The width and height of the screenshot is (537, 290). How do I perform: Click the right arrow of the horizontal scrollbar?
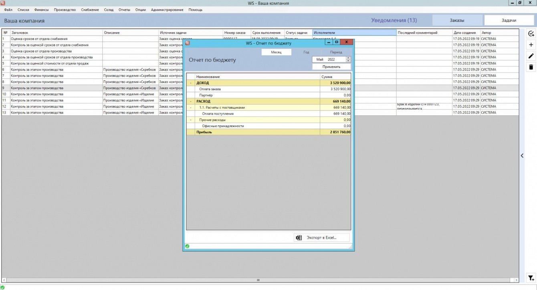pyautogui.click(x=516, y=280)
